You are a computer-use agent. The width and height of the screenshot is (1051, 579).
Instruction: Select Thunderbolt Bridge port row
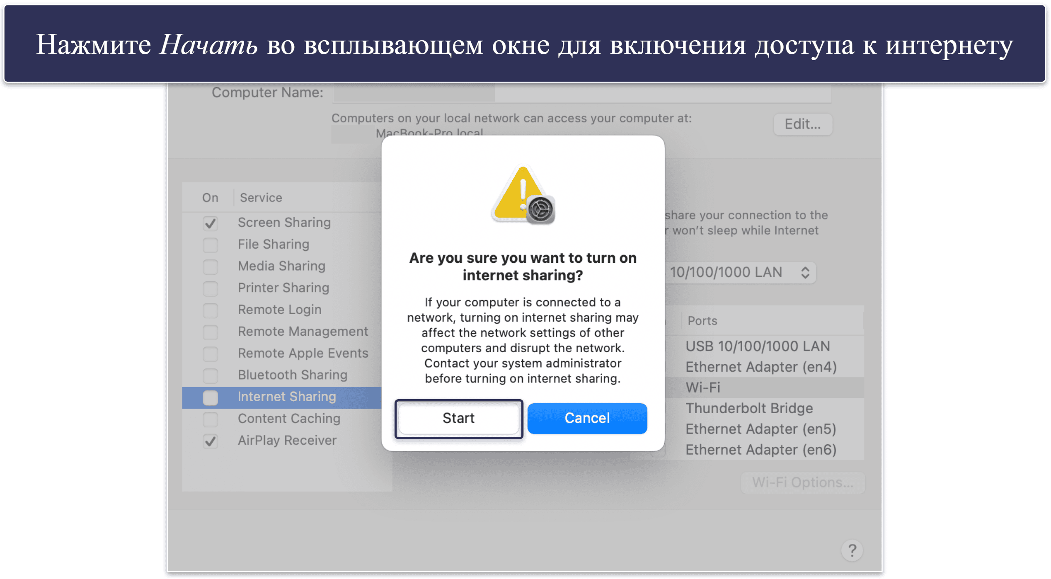click(x=765, y=409)
